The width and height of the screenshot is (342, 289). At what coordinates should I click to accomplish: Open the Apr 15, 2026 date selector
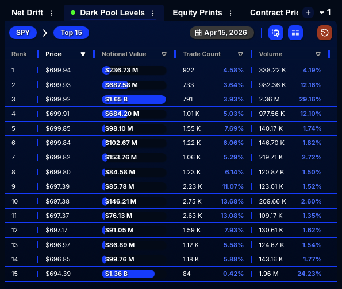(x=222, y=33)
